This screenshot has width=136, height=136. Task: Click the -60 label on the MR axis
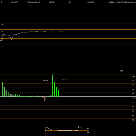point(133,111)
